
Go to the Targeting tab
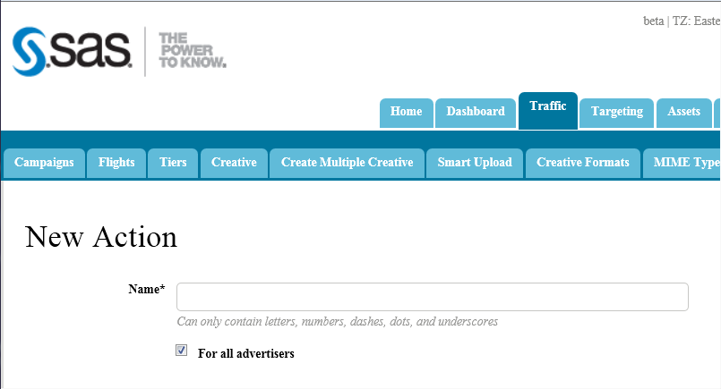tap(617, 112)
